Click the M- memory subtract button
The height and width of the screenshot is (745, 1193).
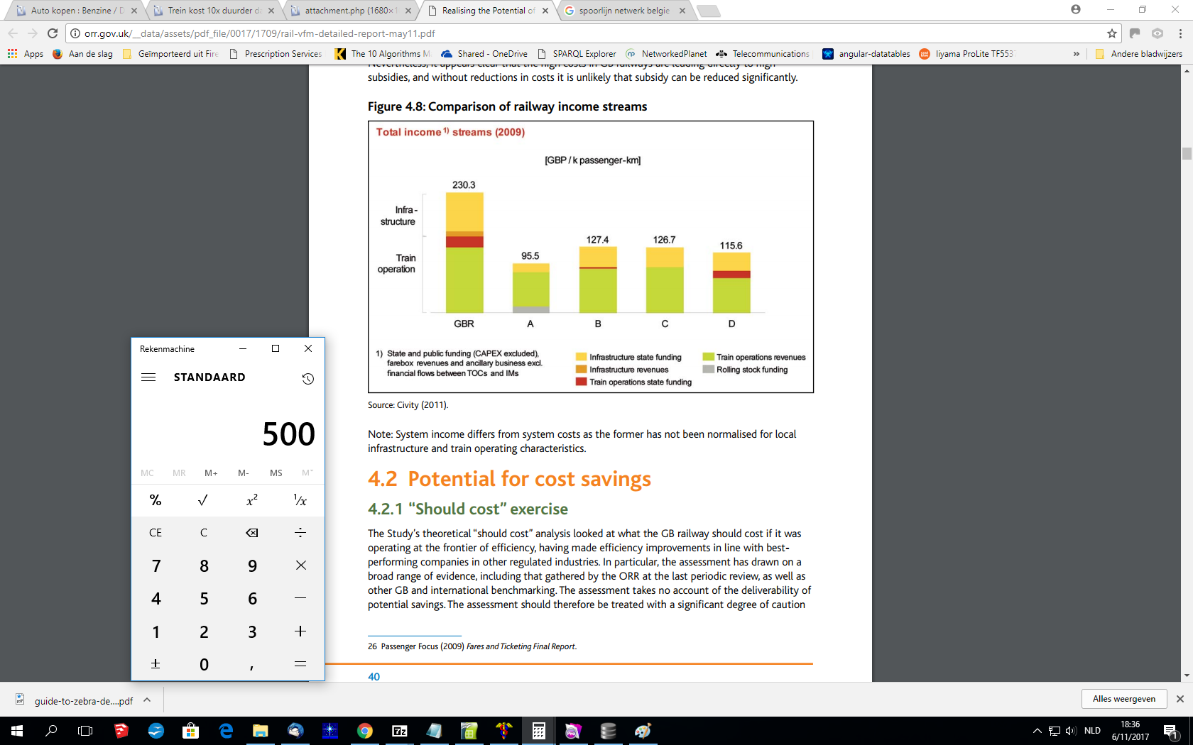pos(244,473)
